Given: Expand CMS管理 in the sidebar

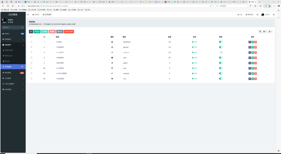Looking at the screenshot, I should coord(13,90).
